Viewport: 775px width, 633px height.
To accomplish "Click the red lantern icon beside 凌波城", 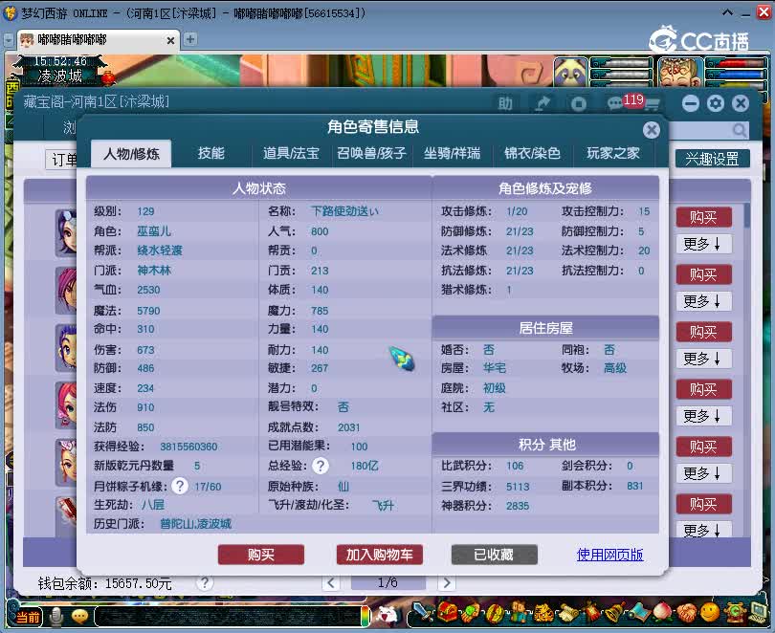I will click(108, 77).
